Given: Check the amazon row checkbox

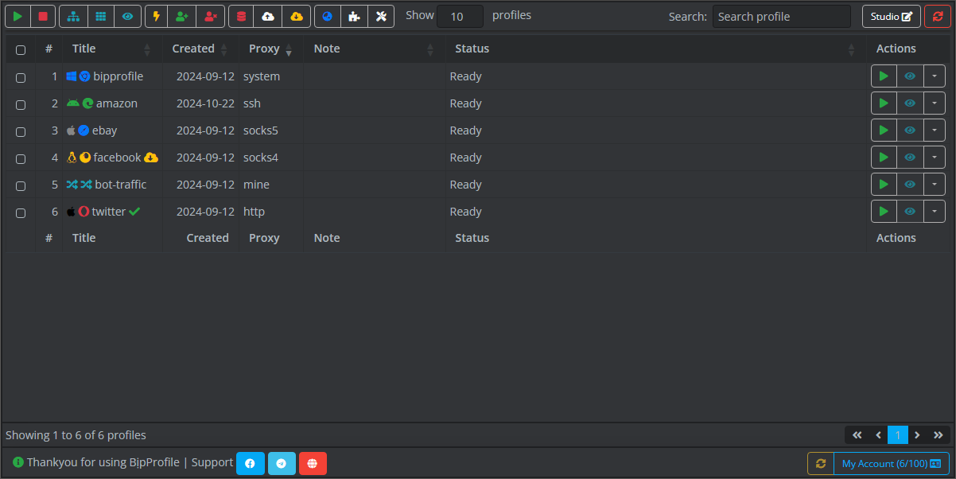Looking at the screenshot, I should [x=21, y=105].
